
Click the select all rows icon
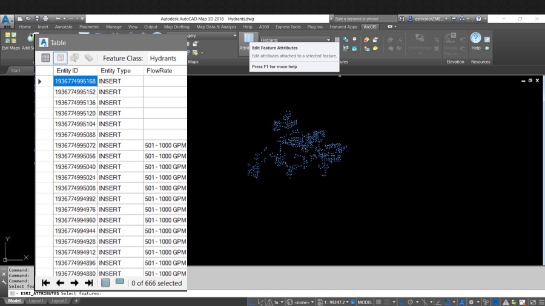pos(105,283)
